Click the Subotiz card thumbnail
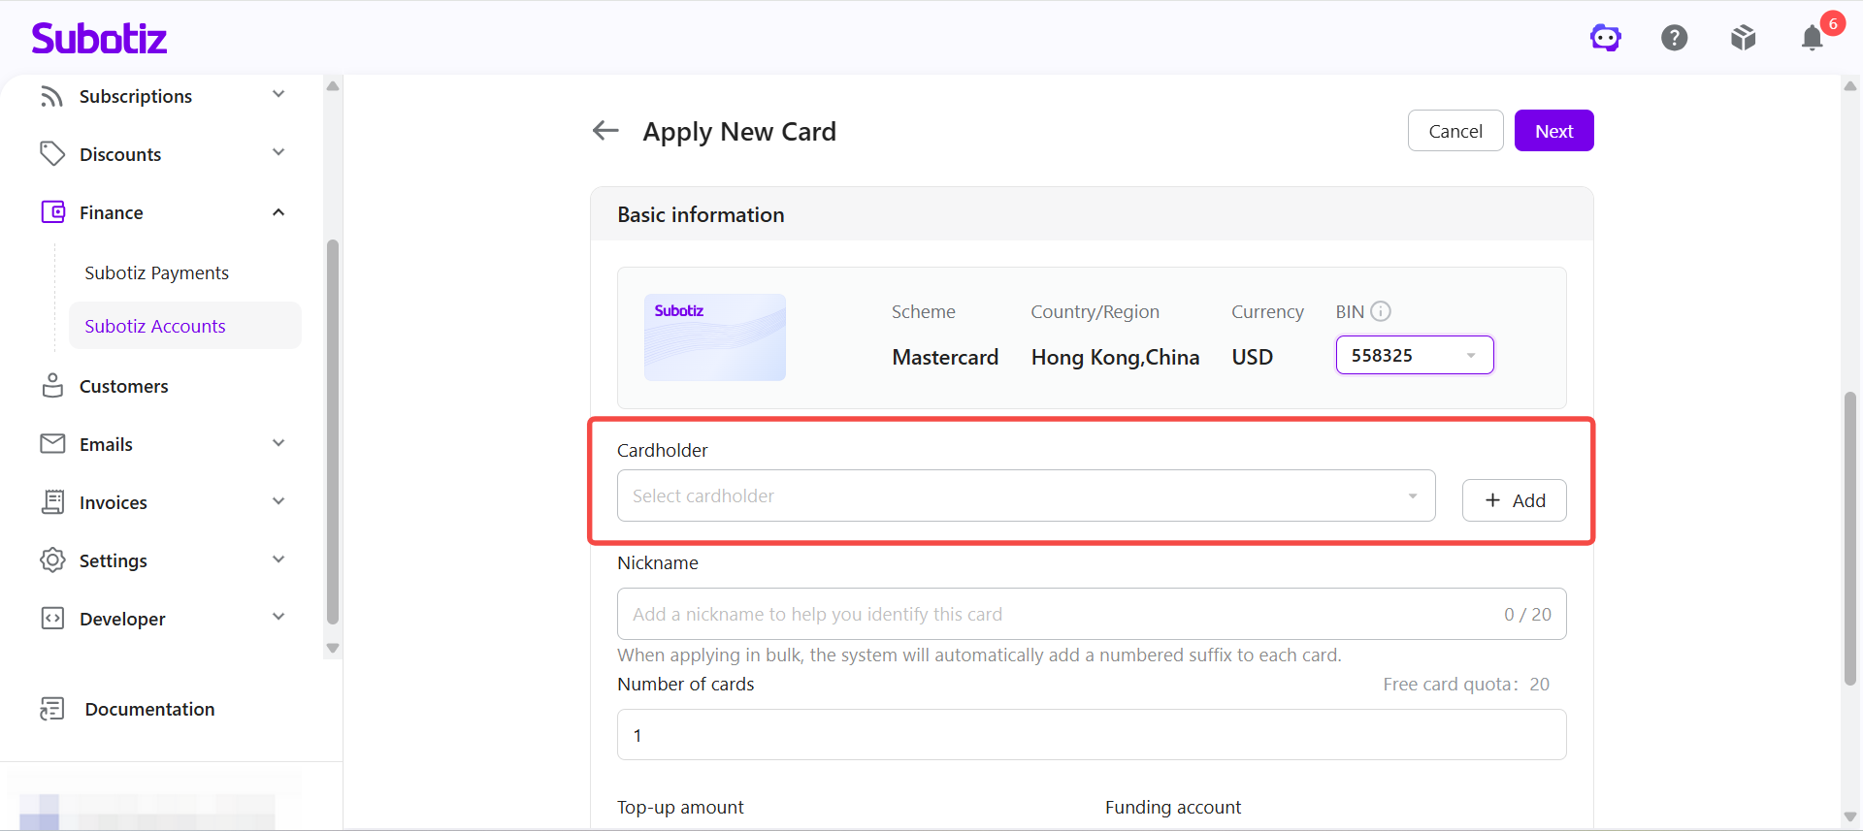The height and width of the screenshot is (831, 1863). (x=715, y=337)
